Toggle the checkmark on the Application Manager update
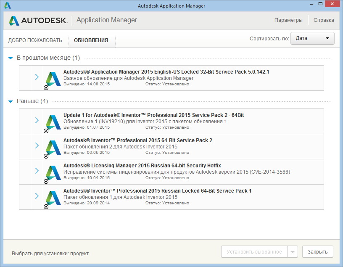The width and height of the screenshot is (343, 267). click(x=46, y=87)
